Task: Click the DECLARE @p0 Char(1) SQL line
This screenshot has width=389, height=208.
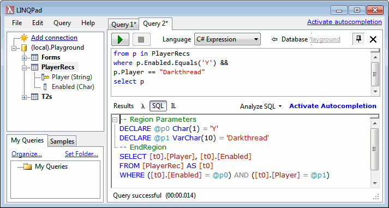Action: [169, 129]
